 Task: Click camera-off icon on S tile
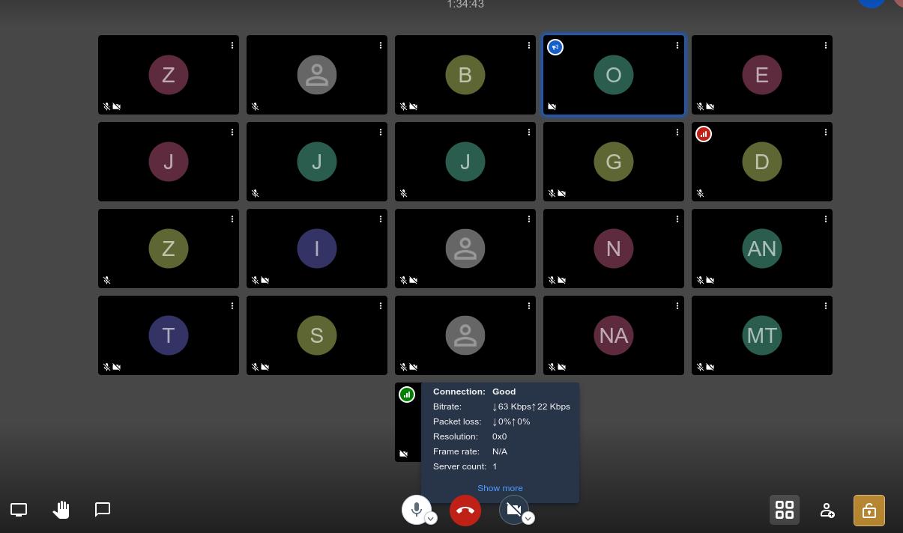pos(265,367)
